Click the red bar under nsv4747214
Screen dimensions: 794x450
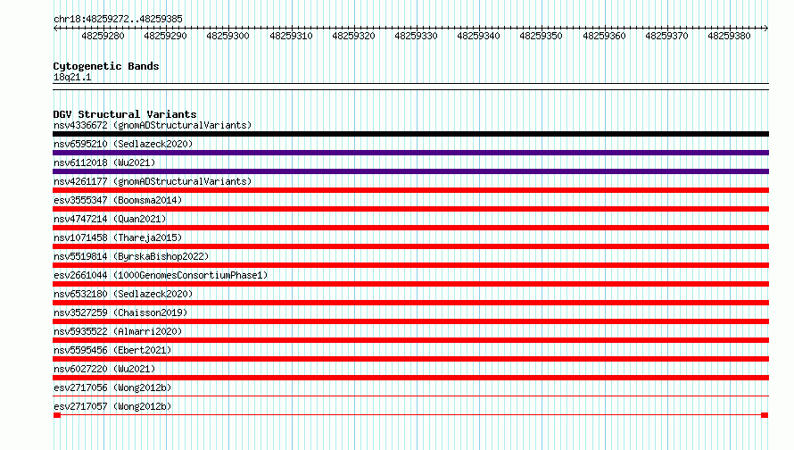tap(410, 228)
